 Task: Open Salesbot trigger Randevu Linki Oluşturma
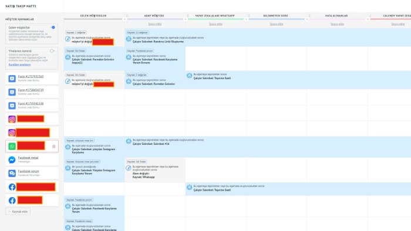pos(158,42)
